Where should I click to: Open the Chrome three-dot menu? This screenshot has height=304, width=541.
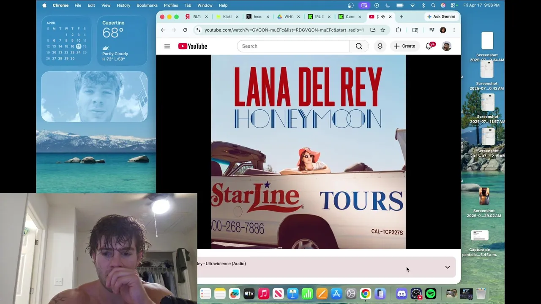pos(454,30)
